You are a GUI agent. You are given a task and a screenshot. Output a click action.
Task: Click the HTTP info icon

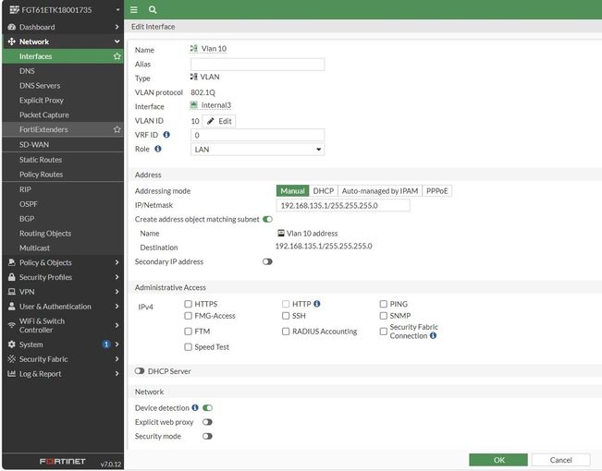pyautogui.click(x=317, y=304)
